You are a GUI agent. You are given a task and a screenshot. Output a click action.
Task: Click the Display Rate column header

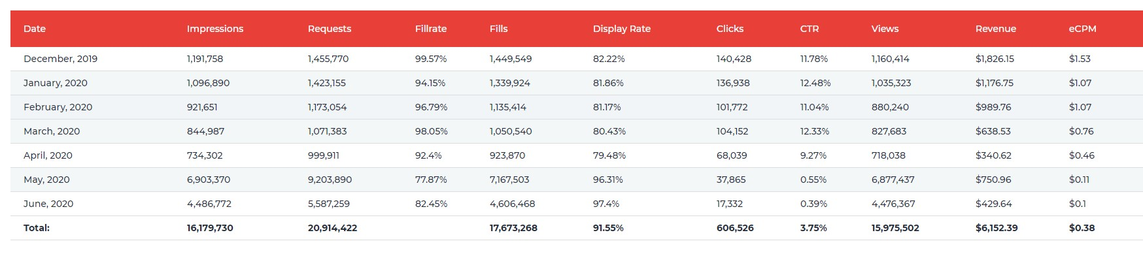pyautogui.click(x=622, y=29)
